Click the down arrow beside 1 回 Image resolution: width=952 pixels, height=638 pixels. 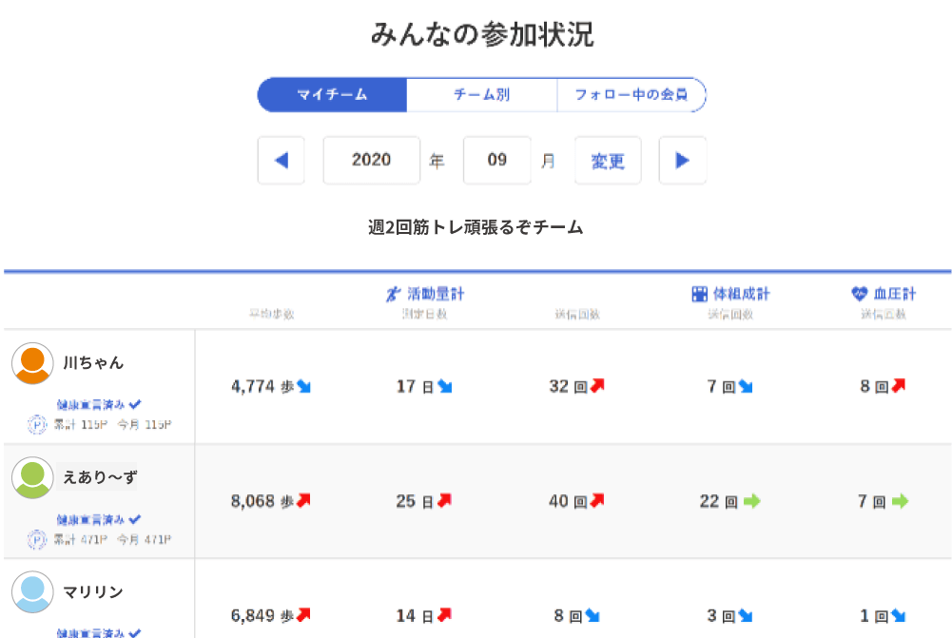pos(899,616)
